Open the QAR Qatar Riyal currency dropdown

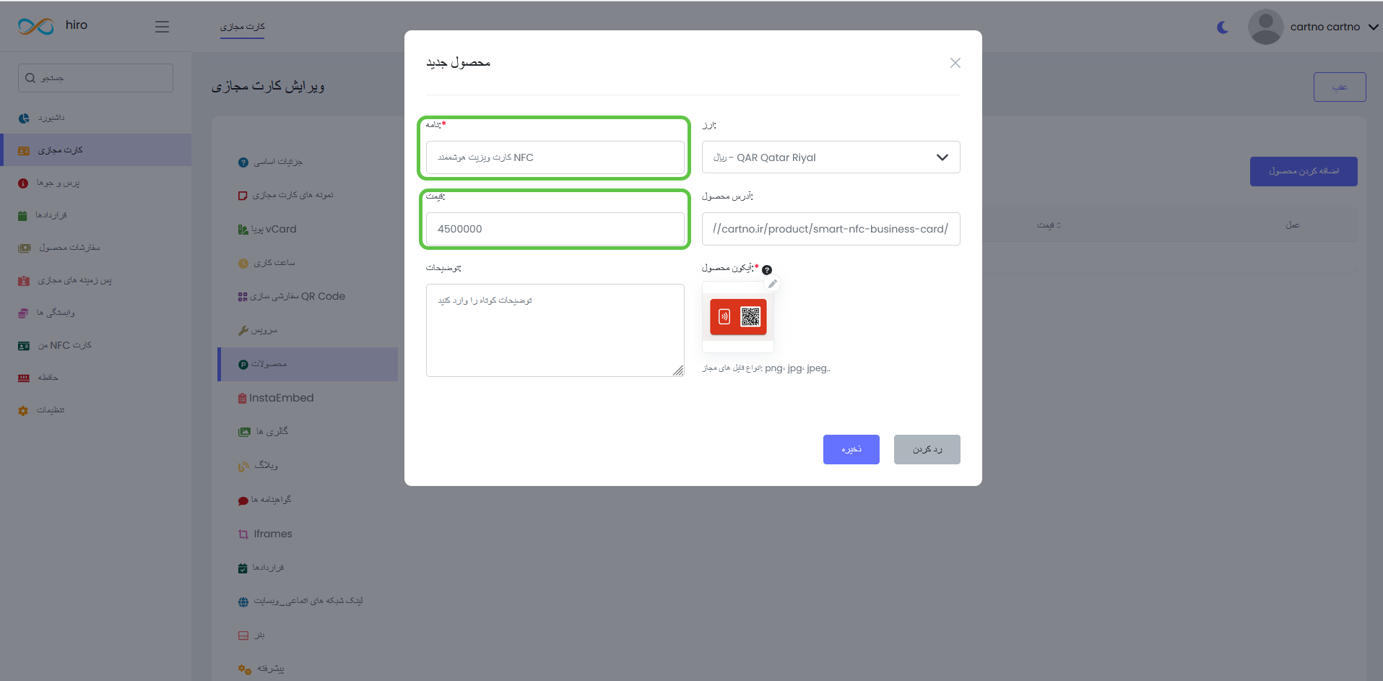point(831,157)
